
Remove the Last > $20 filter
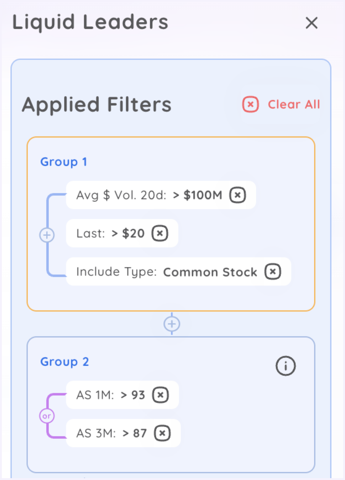(x=160, y=233)
